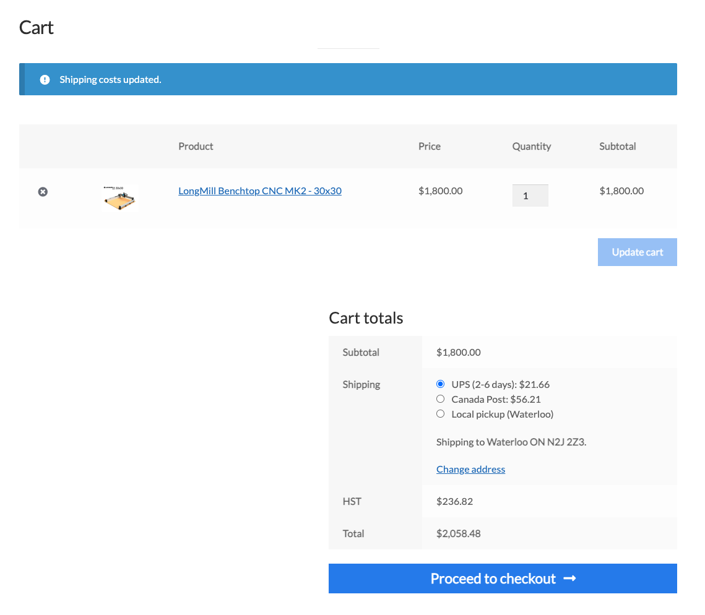Open the LongMill Benchtop CNC MK2 product page
Image resolution: width=705 pixels, height=615 pixels.
tap(259, 191)
